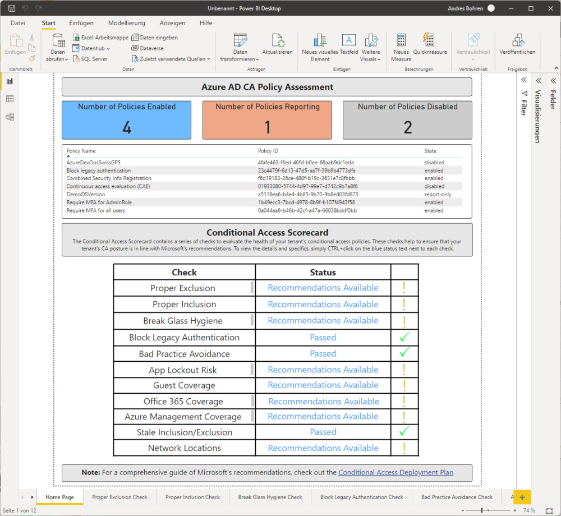Open Break Glass Hygiene Check page
Image resolution: width=561 pixels, height=516 pixels.
tap(270, 497)
